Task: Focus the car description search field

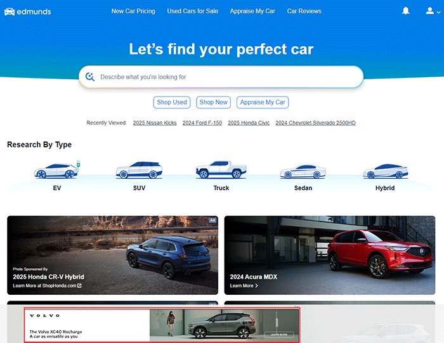Action: [x=221, y=77]
